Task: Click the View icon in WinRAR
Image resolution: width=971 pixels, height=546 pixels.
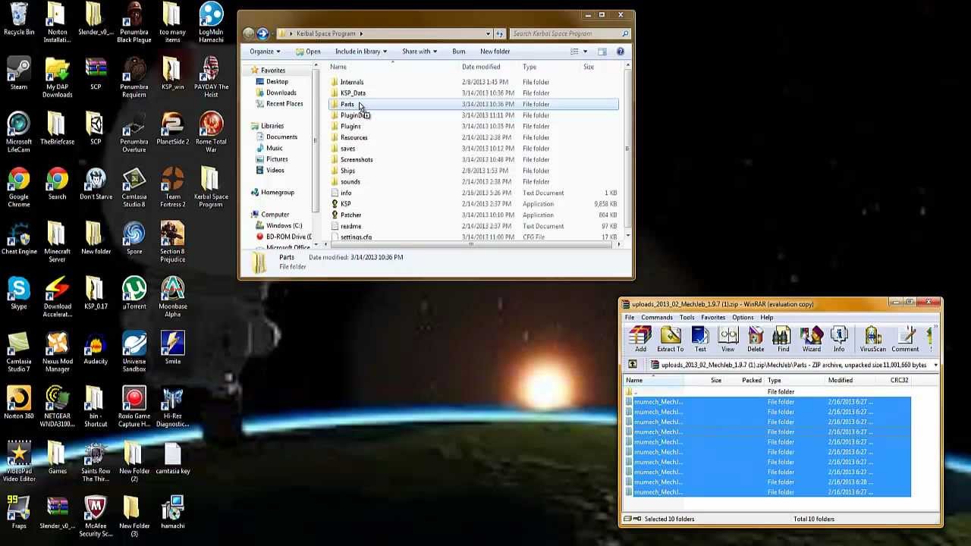Action: pyautogui.click(x=727, y=339)
